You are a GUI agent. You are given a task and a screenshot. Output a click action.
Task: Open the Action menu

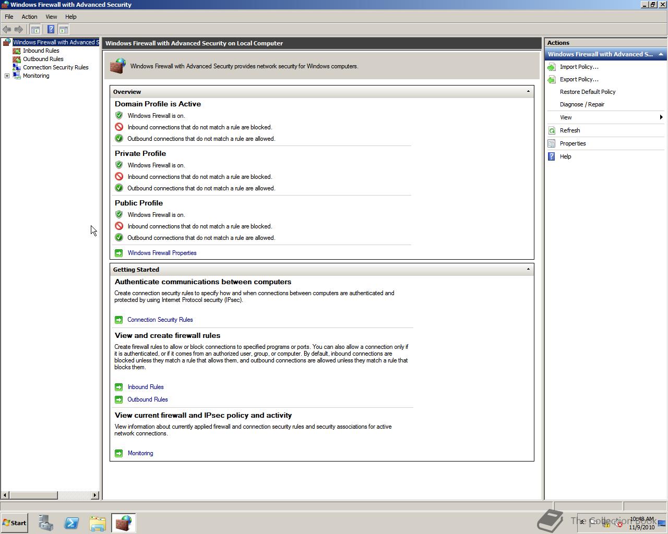pyautogui.click(x=29, y=17)
